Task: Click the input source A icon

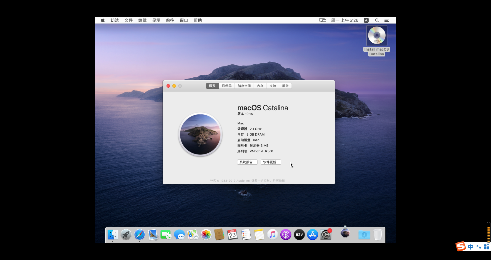Action: tap(366, 20)
